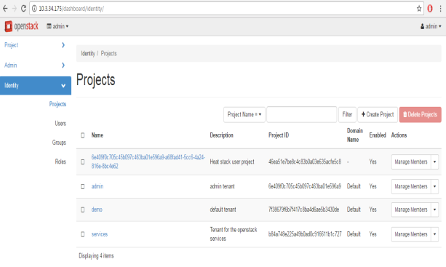This screenshot has width=446, height=267.
Task: Open the browser three-dot menu
Action: pos(440,9)
